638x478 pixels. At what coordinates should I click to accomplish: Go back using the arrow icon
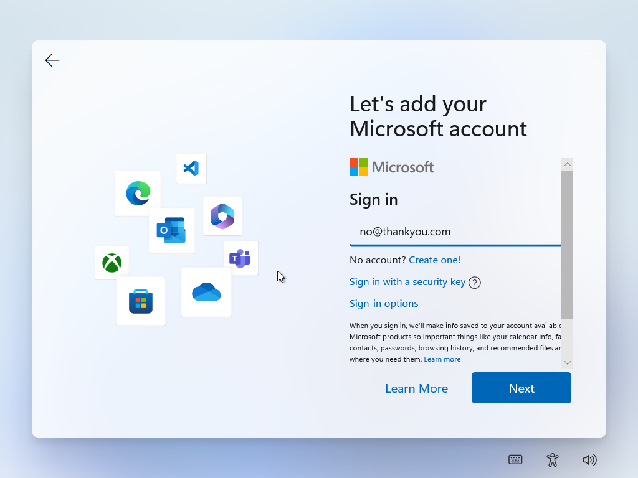point(52,60)
